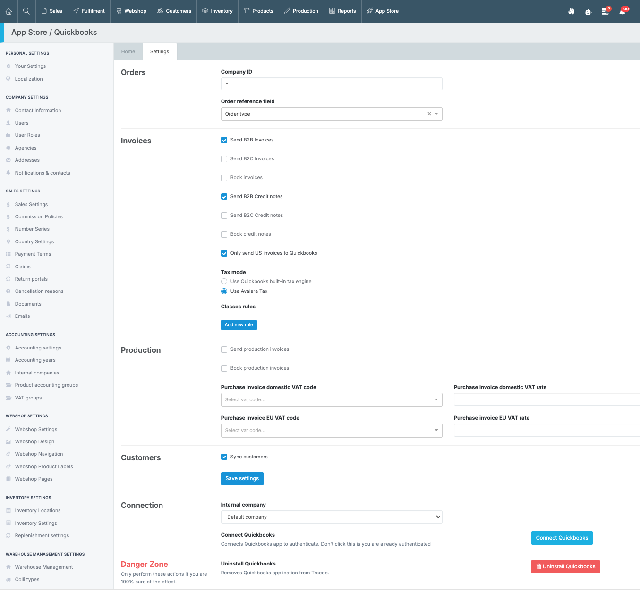The width and height of the screenshot is (640, 590).
Task: Click the home icon in top bar
Action: pyautogui.click(x=9, y=11)
